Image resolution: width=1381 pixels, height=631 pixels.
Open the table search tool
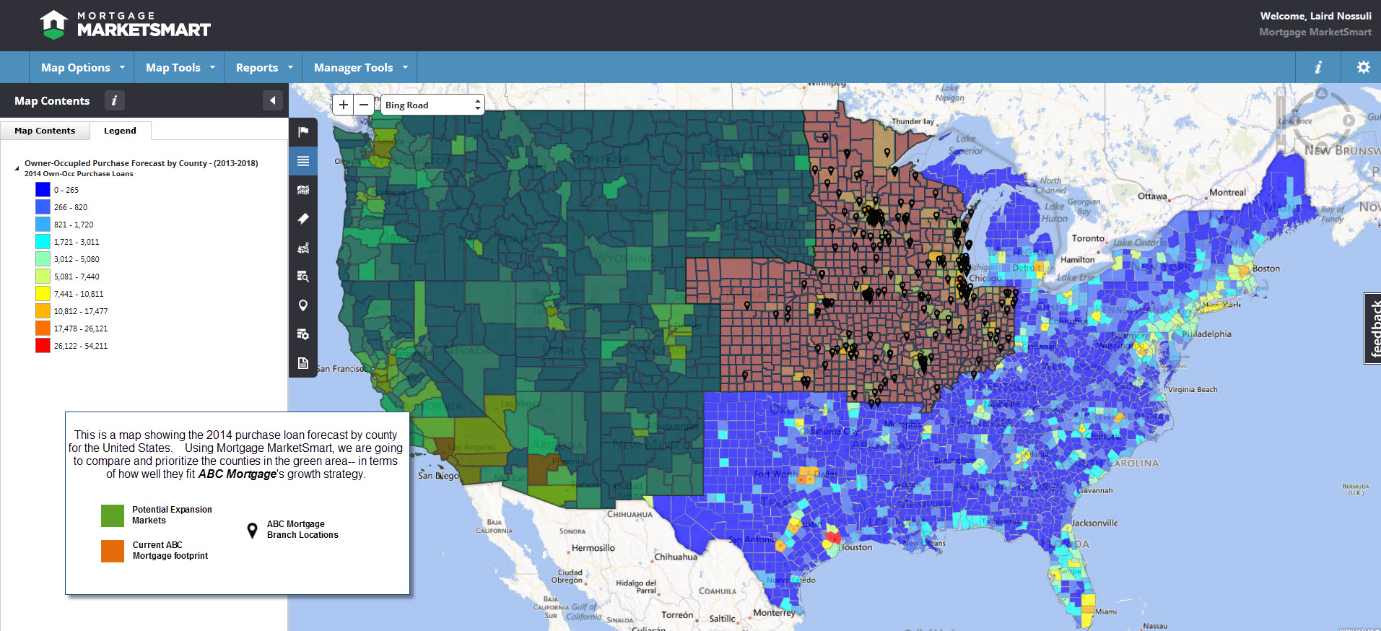point(303,277)
